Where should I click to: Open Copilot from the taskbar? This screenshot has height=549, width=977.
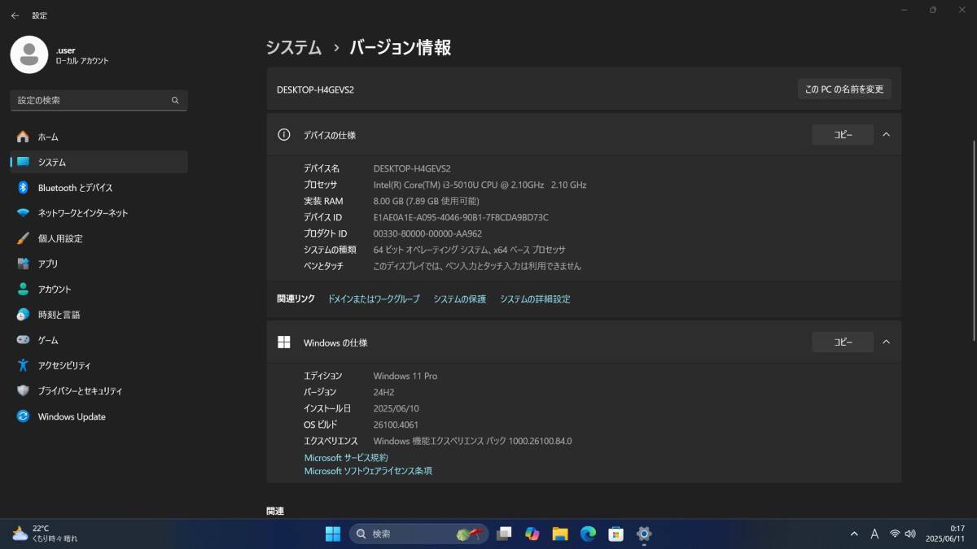532,534
